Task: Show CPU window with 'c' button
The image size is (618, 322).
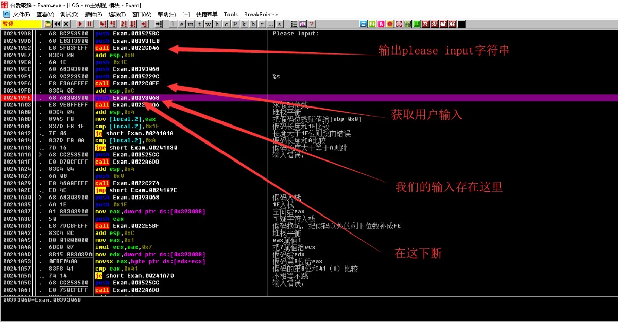Action: coord(226,24)
